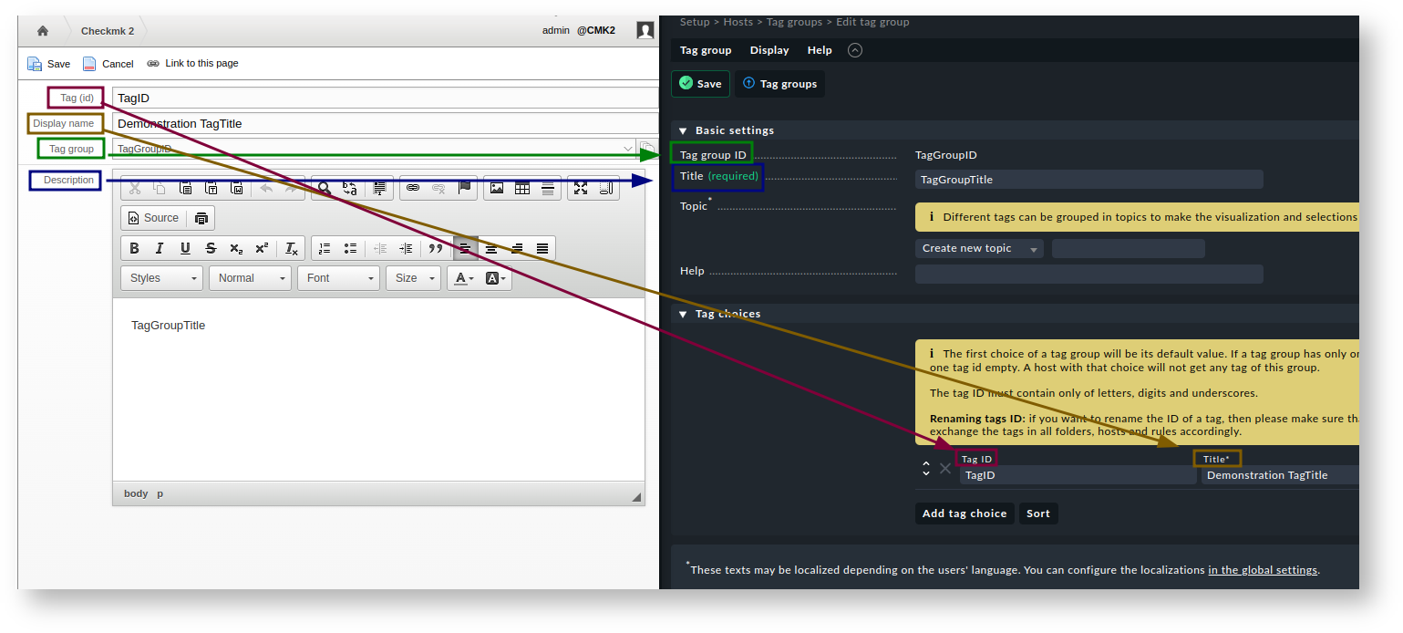The height and width of the screenshot is (633, 1403).
Task: Click the Source button in editor
Action: (153, 218)
